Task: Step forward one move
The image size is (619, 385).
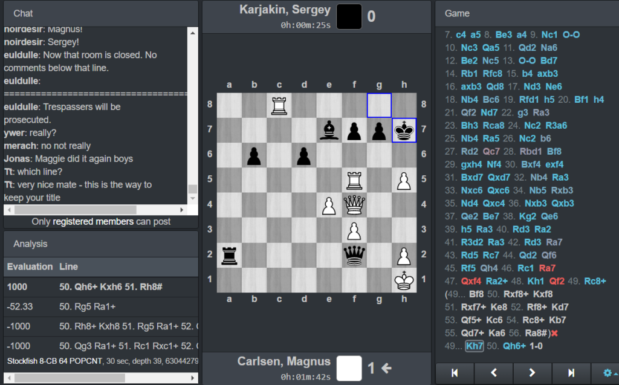Action: click(x=532, y=373)
